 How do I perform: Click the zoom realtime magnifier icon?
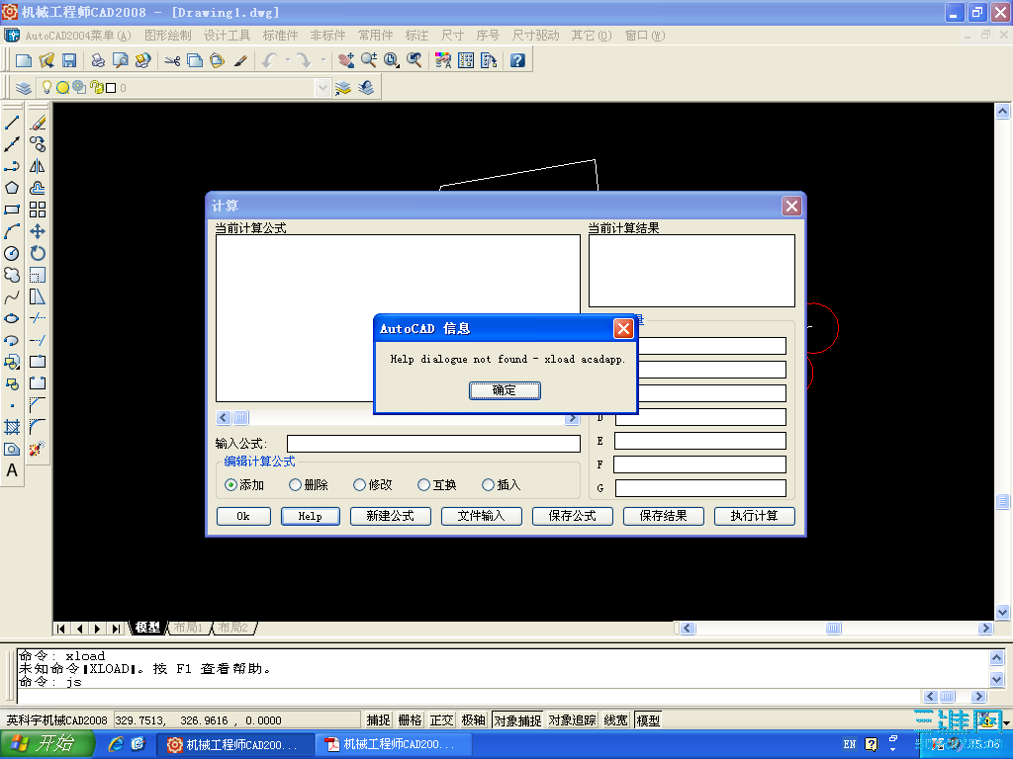[369, 60]
